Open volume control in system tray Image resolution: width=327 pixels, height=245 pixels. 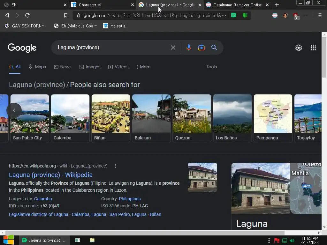click(292, 241)
